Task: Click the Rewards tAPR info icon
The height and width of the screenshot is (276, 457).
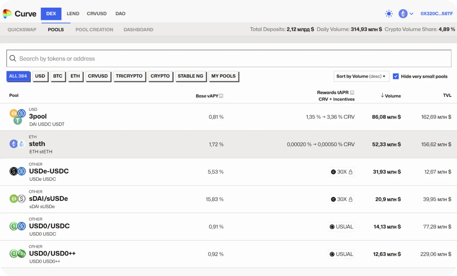Action: [x=352, y=92]
